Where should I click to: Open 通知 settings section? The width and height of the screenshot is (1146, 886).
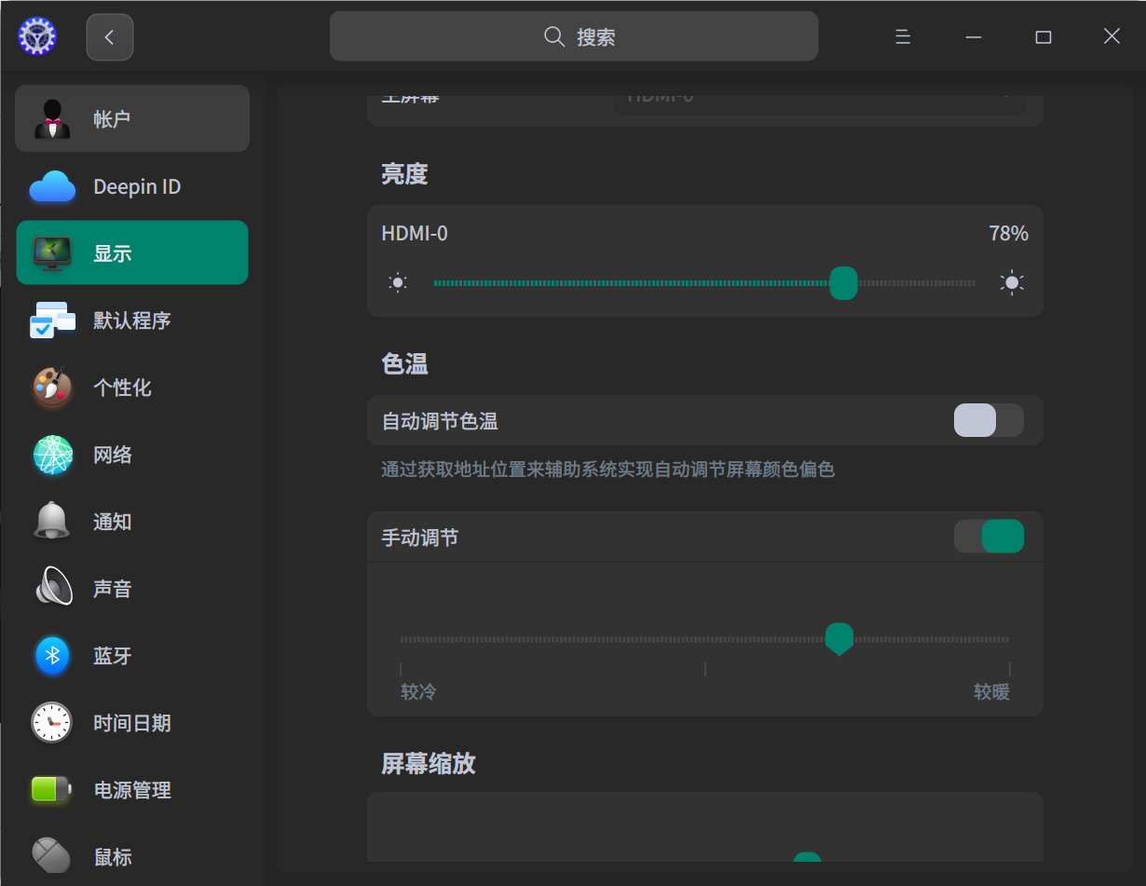(132, 521)
